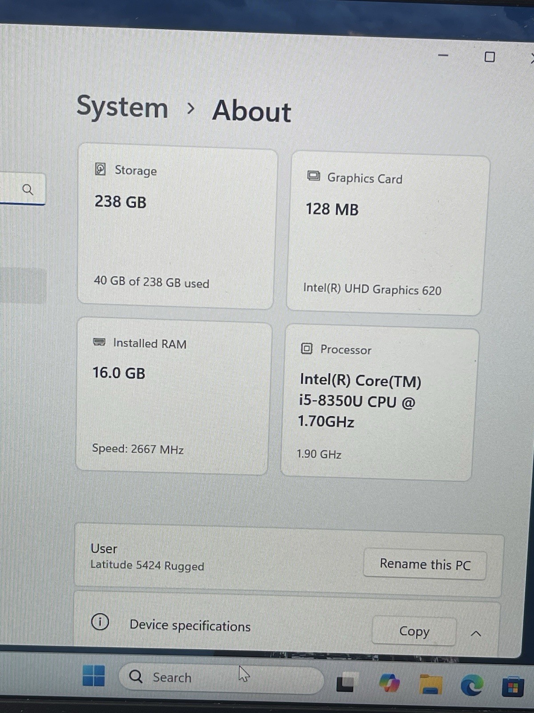
Task: Copy the device specifications
Action: coord(414,631)
